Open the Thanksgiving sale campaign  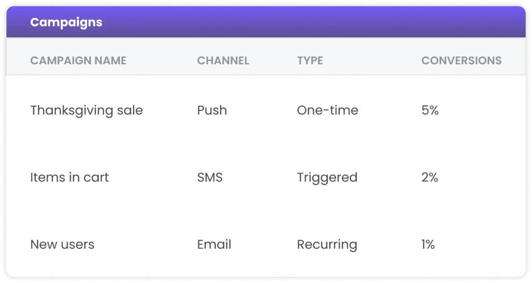87,111
